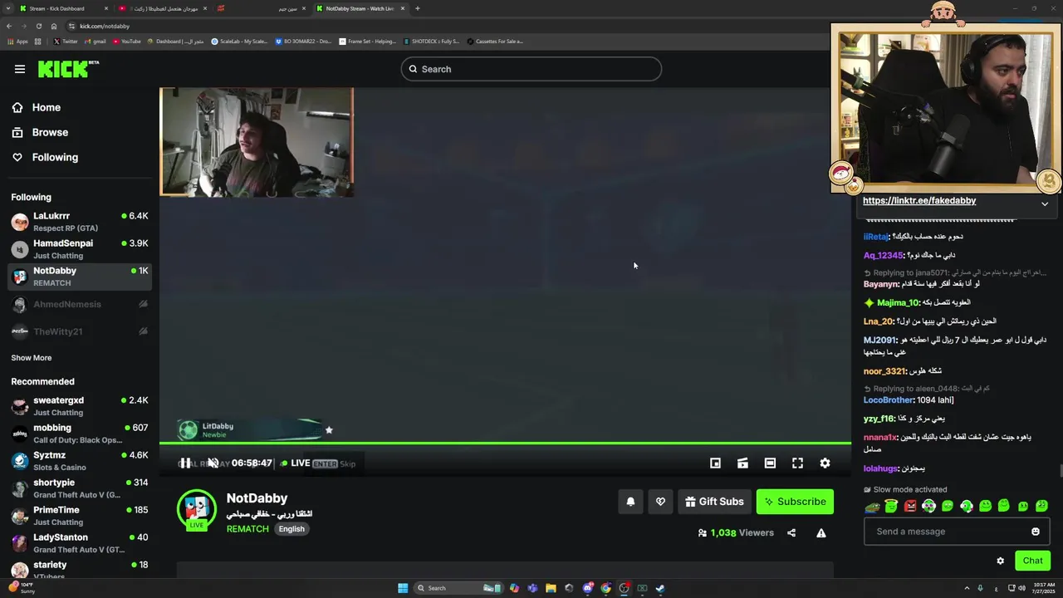The image size is (1063, 598).
Task: Open the gmail bookmark
Action: (95, 41)
